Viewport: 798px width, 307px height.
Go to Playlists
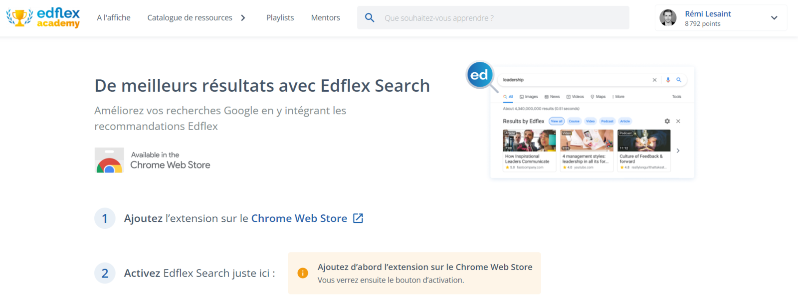tap(280, 17)
